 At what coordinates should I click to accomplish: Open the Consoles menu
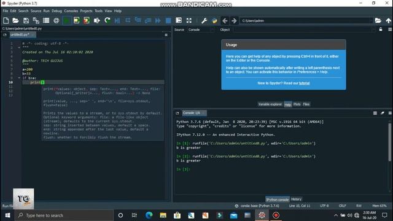coord(71,11)
